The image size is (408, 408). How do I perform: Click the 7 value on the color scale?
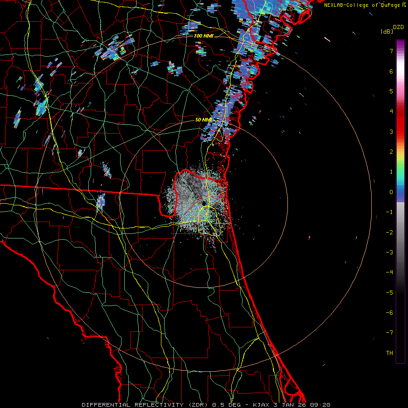[391, 51]
